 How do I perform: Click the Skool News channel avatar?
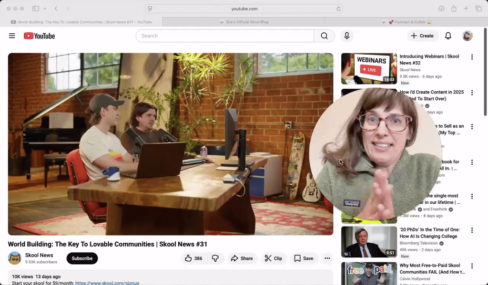click(x=14, y=258)
